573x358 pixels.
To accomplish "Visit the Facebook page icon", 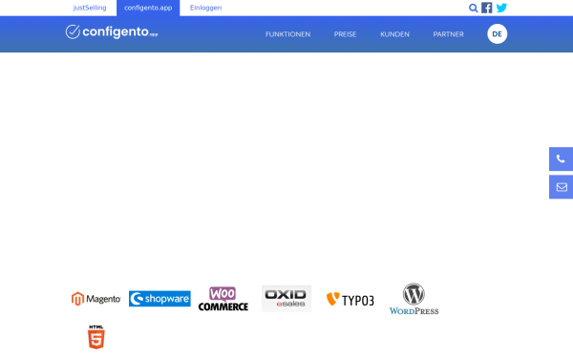I will click(x=487, y=8).
